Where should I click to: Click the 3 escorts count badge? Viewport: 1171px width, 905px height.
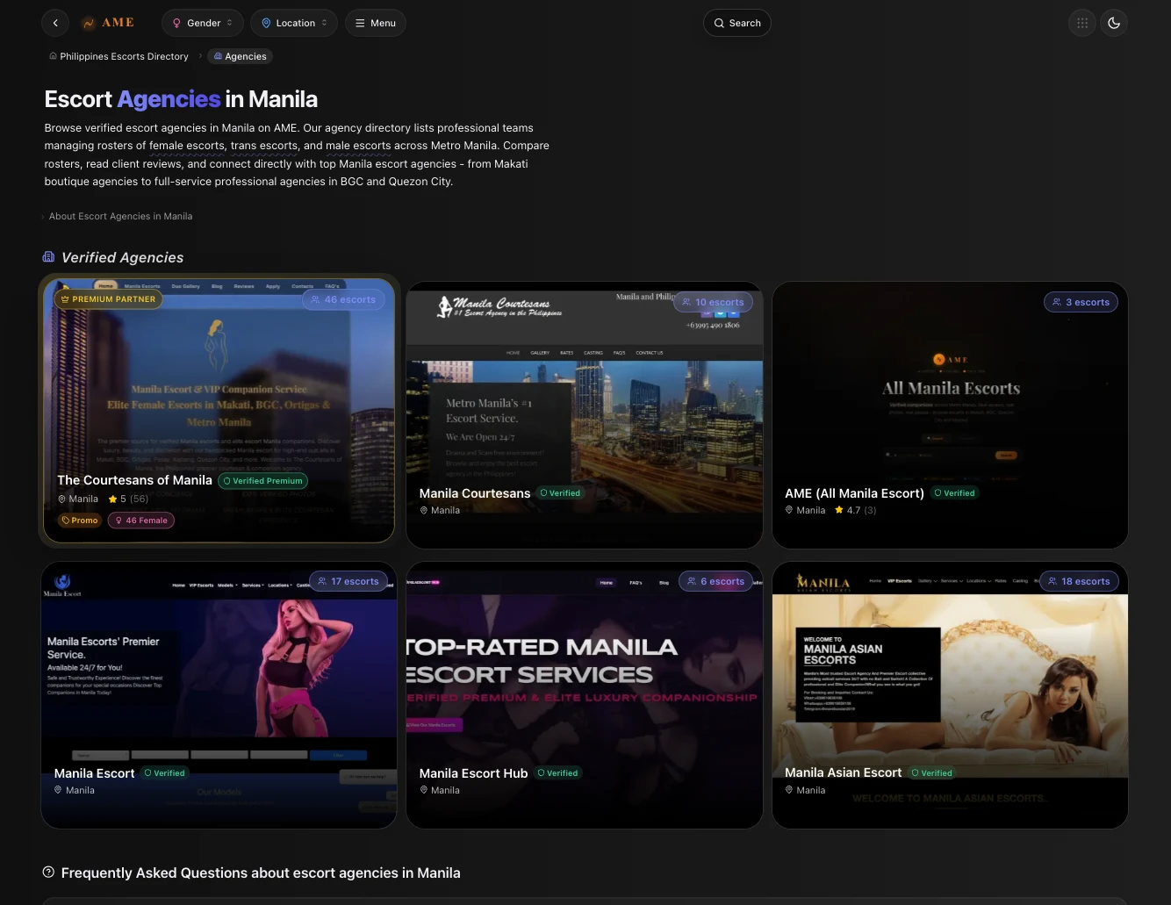(1081, 302)
